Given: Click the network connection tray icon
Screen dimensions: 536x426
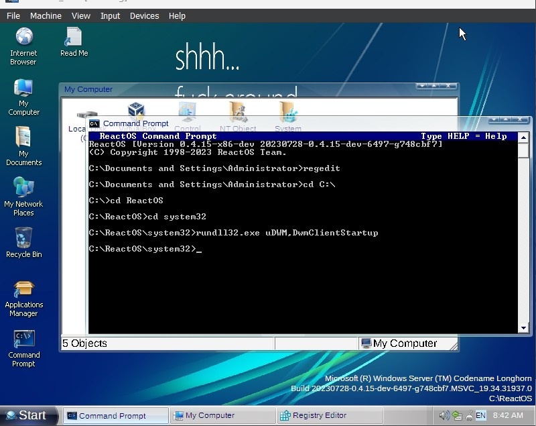Looking at the screenshot, I should pyautogui.click(x=457, y=415).
